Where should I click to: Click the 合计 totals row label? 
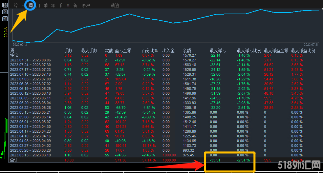(x=14, y=160)
